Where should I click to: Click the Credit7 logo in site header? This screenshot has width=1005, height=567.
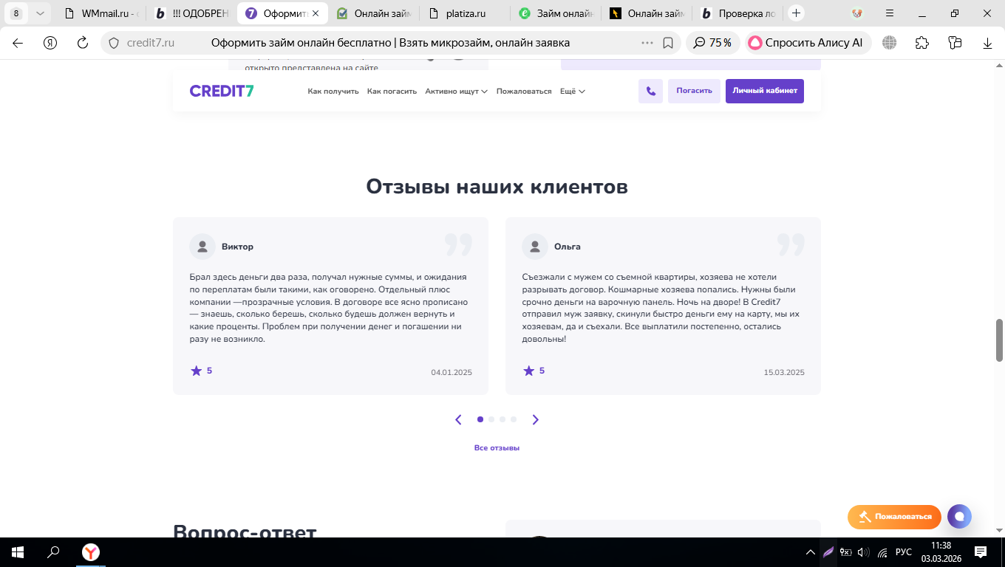click(222, 91)
